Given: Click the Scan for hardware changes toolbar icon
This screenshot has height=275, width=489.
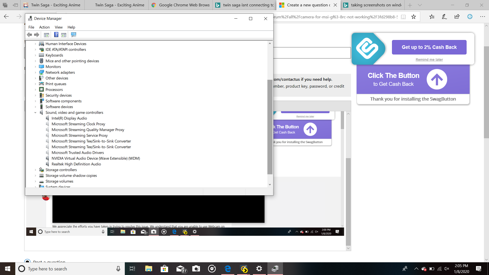Looking at the screenshot, I should tap(73, 35).
